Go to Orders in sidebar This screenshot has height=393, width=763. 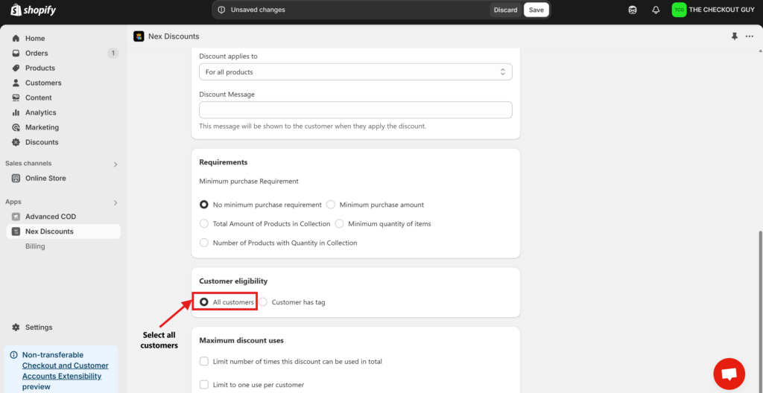click(37, 54)
